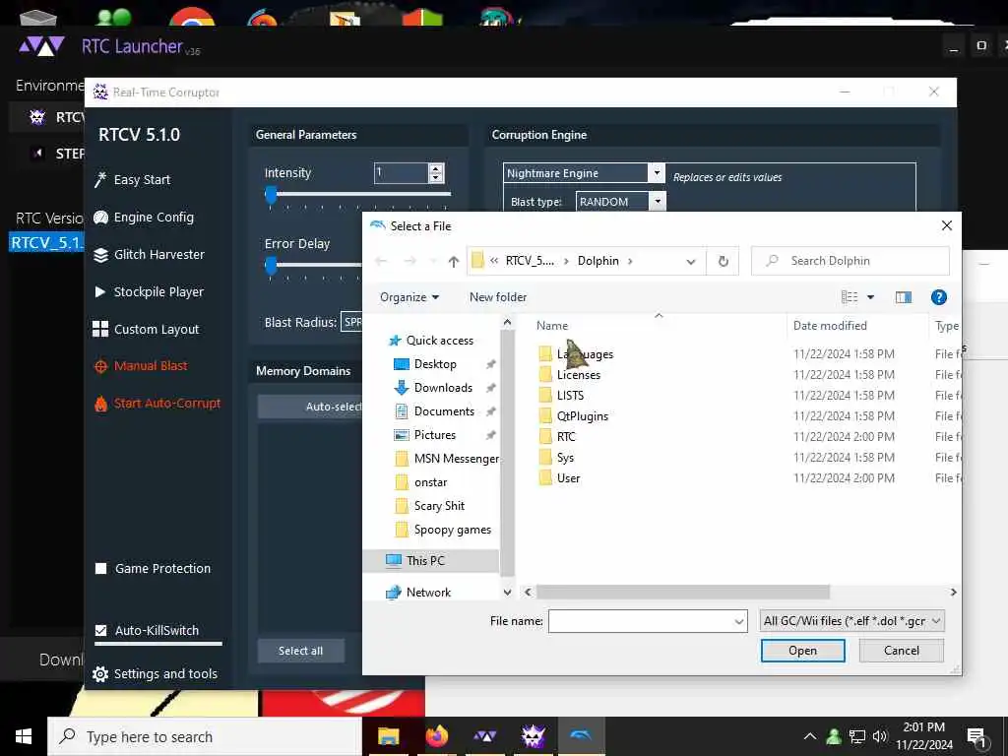
Task: Open Glitch Harvester
Action: click(x=158, y=255)
